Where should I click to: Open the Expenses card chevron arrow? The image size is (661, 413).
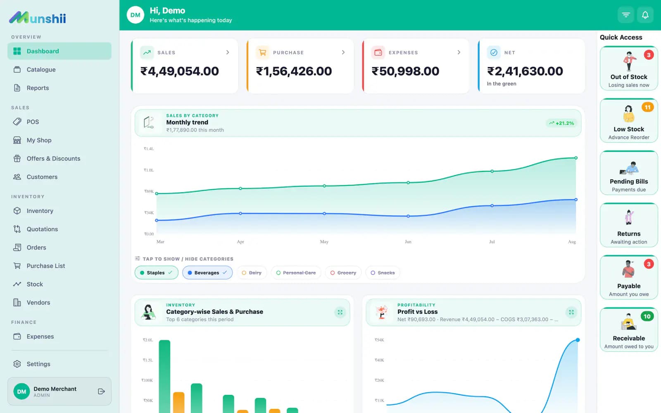tap(459, 52)
